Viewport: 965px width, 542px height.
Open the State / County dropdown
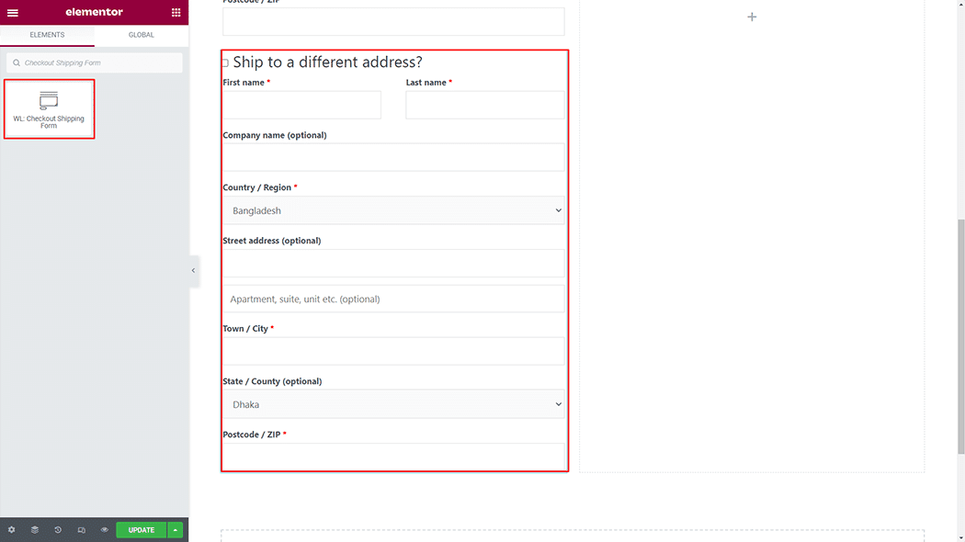click(x=393, y=404)
